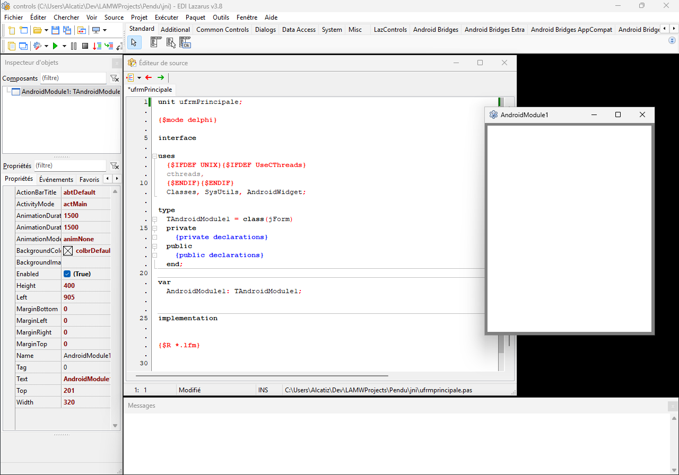The image size is (679, 475).
Task: Click the ufrmPrincipale source editor tab
Action: [x=150, y=90]
